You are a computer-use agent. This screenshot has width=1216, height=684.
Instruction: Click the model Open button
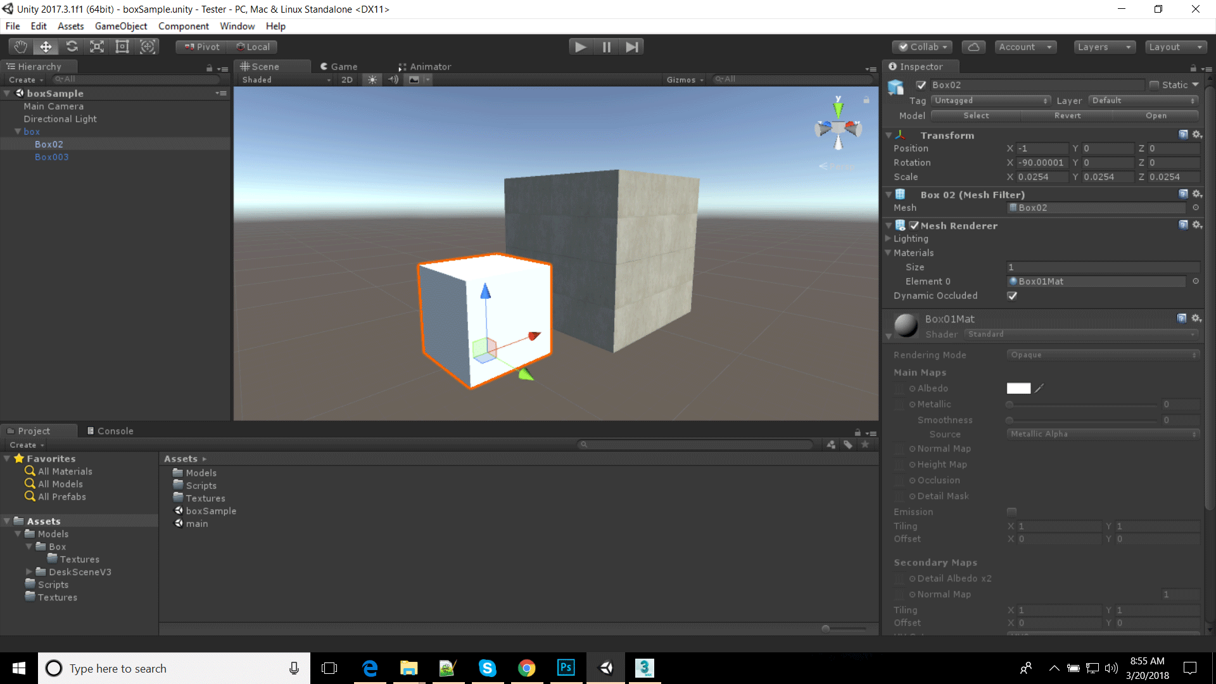[x=1156, y=116]
